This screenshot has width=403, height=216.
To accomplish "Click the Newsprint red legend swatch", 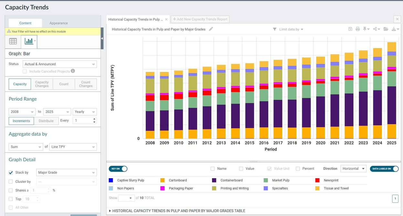I will tap(317, 180).
